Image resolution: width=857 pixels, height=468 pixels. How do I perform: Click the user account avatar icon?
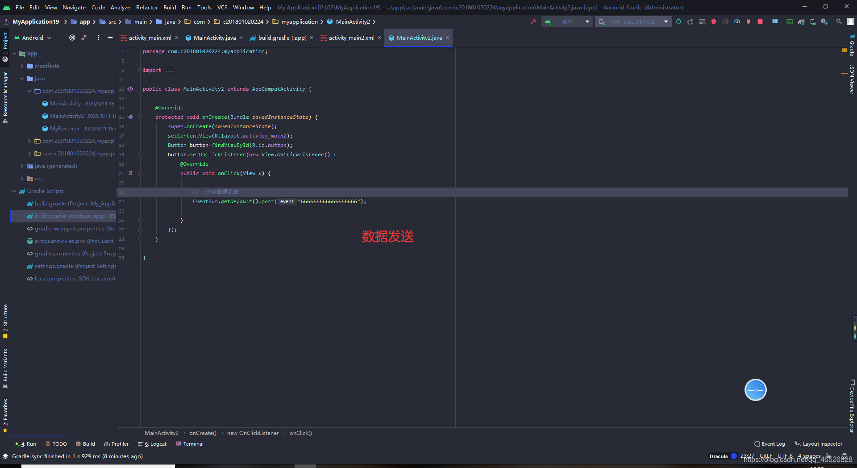click(851, 21)
